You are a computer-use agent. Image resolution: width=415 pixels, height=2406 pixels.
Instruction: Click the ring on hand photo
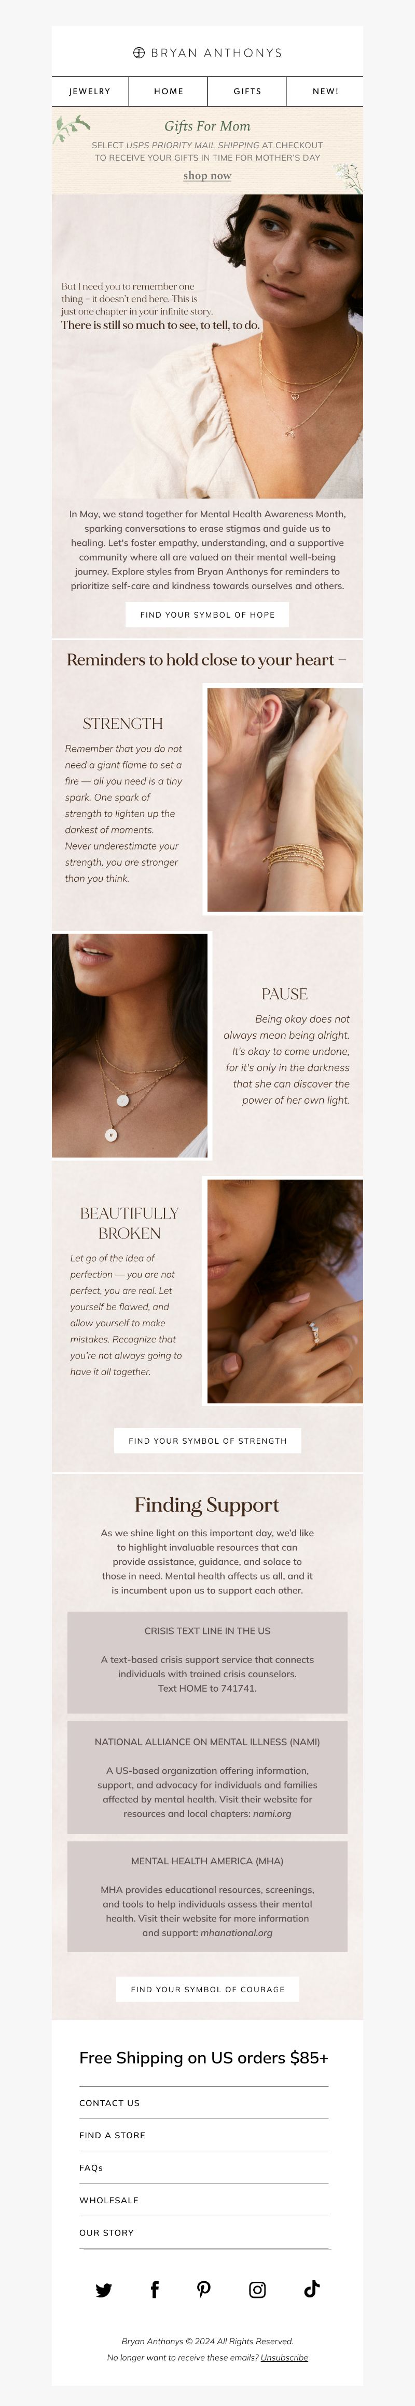[284, 1291]
